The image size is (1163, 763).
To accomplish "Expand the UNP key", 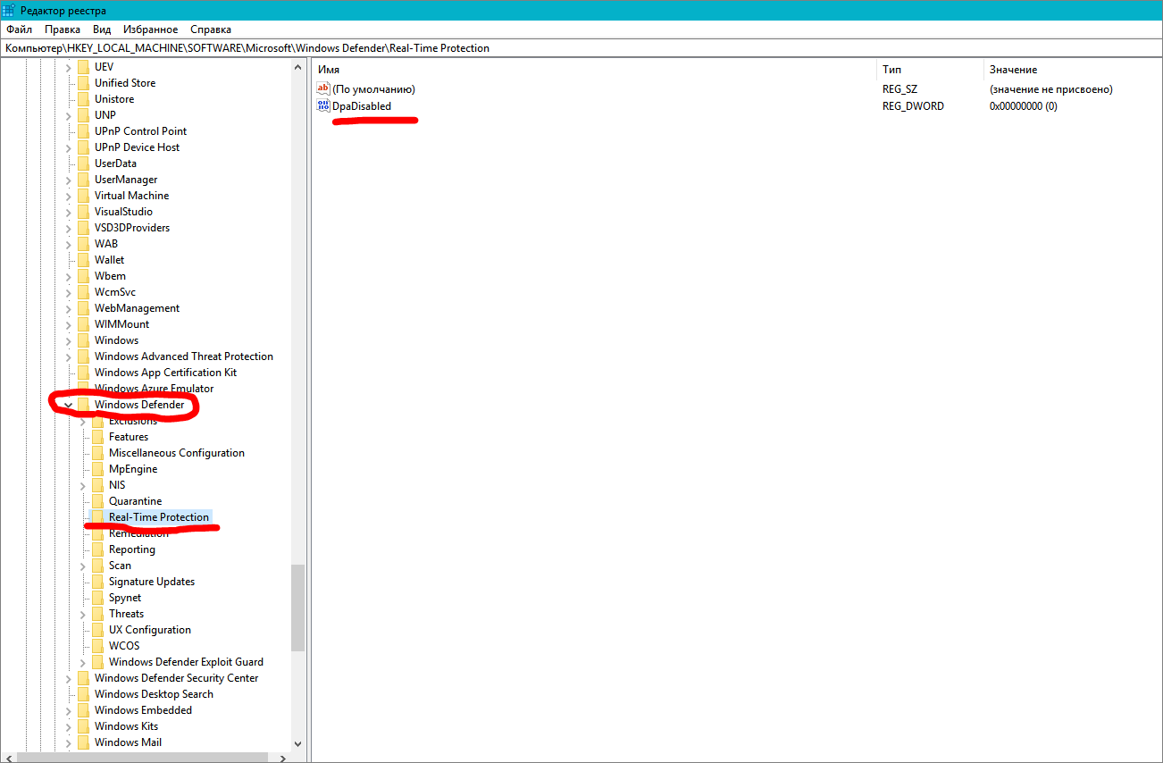I will (69, 115).
